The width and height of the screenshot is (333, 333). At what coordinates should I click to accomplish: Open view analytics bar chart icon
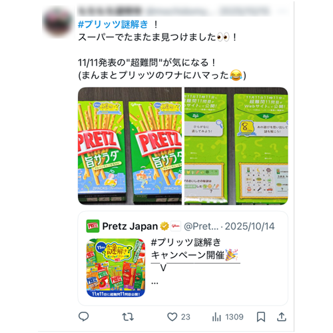tap(216, 317)
